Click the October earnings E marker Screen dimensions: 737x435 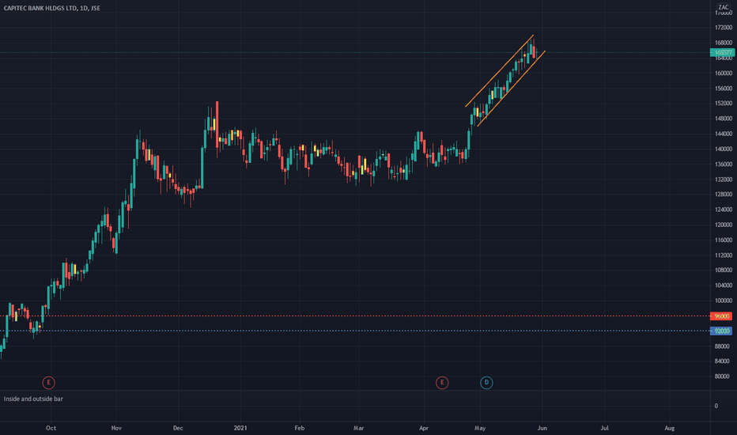tap(48, 382)
